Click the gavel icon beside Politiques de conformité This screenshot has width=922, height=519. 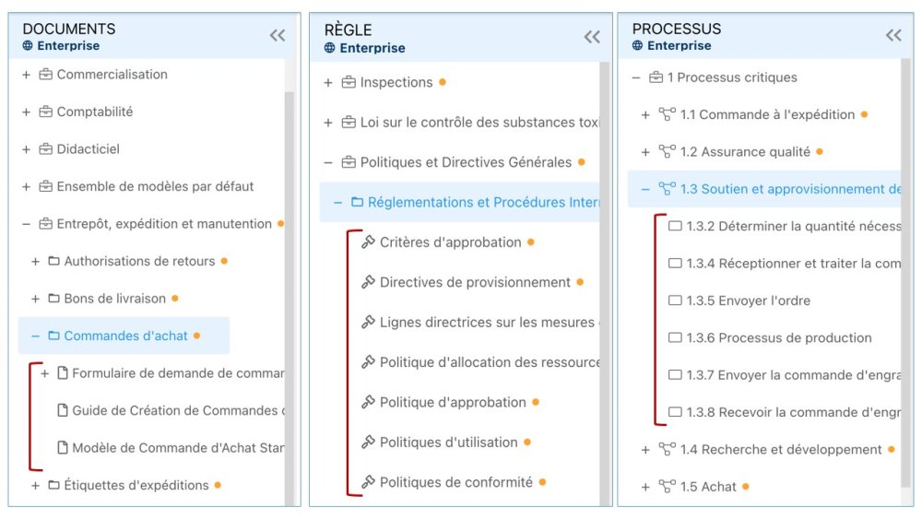coord(368,482)
